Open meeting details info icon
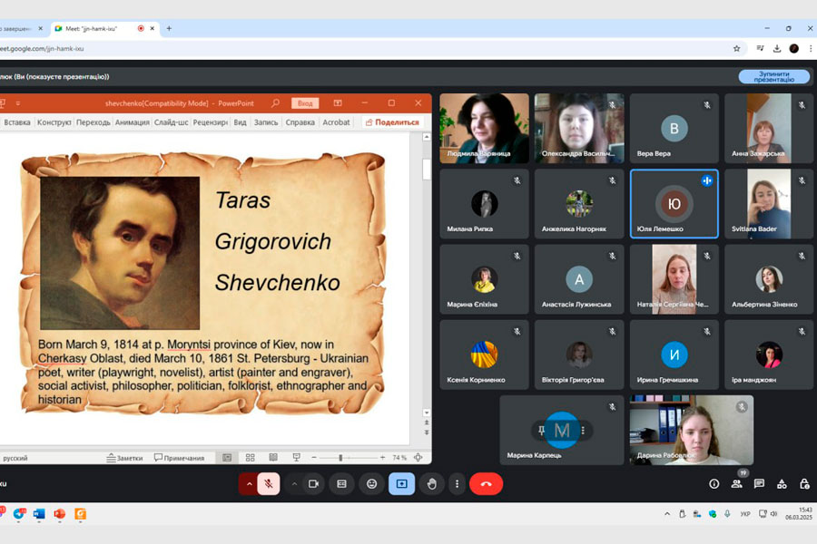817x544 pixels. click(714, 484)
